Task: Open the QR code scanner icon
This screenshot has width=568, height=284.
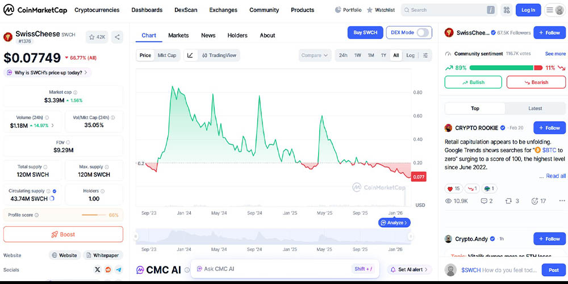Action: 507,10
